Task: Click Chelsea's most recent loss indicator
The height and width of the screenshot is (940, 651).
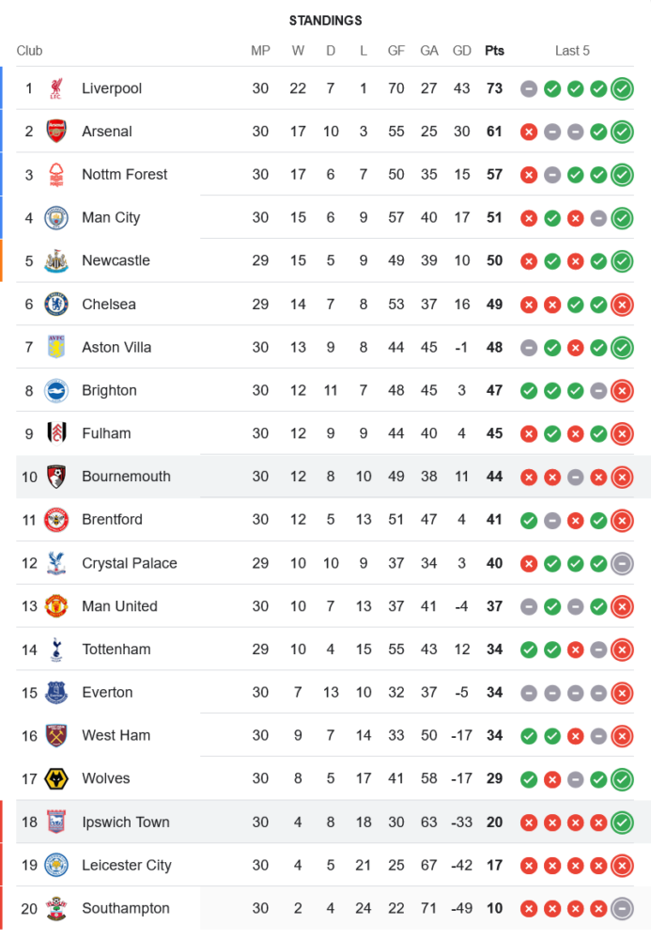Action: 621,305
